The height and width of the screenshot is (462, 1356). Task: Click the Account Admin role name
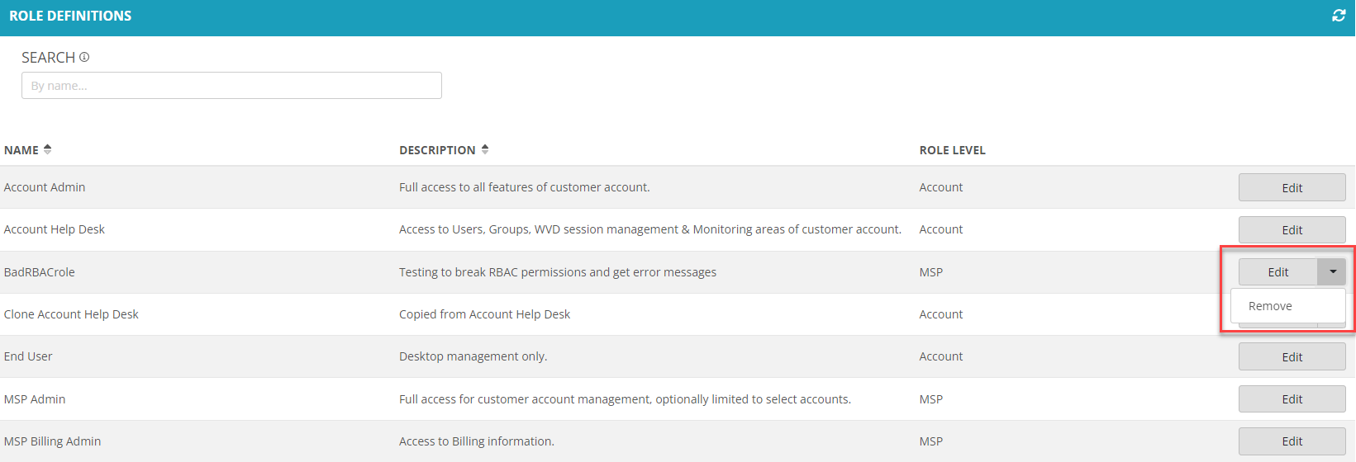click(x=45, y=187)
